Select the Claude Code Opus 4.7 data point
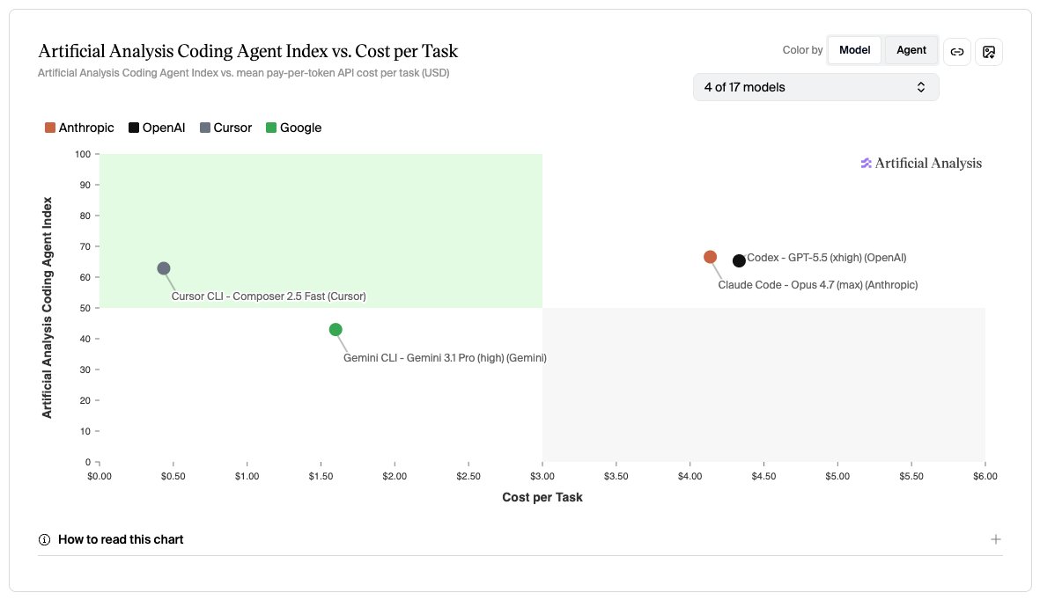1040x600 pixels. tap(711, 257)
